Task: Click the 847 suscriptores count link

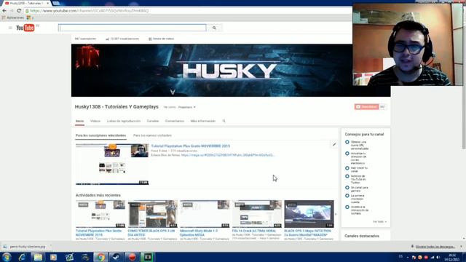Action: point(86,39)
